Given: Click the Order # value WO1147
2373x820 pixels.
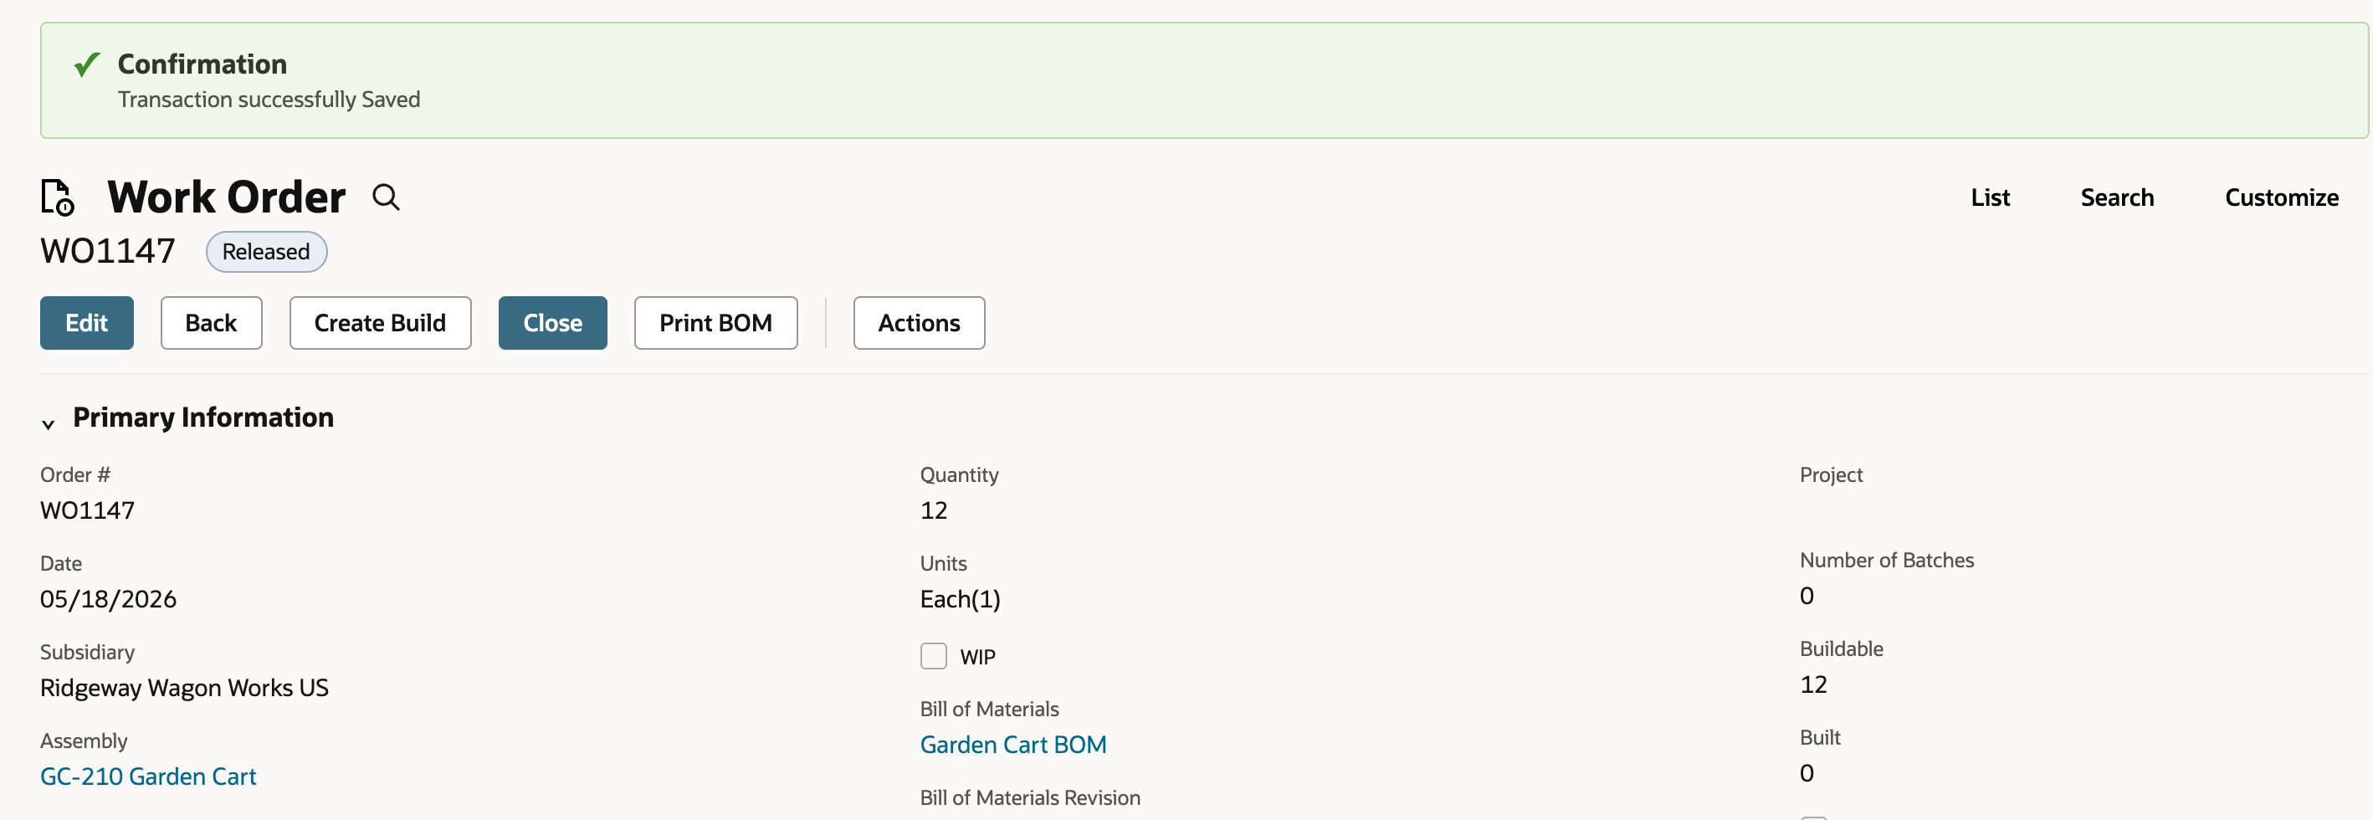Looking at the screenshot, I should [88, 510].
